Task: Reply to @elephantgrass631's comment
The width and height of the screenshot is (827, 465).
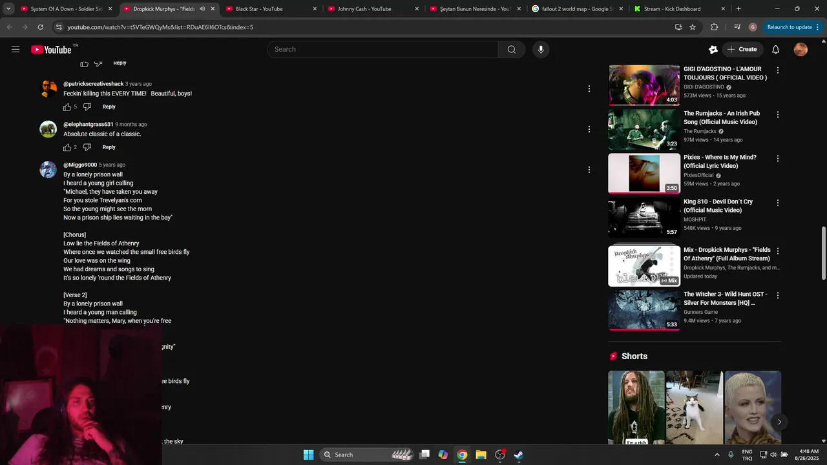Action: pyautogui.click(x=109, y=147)
